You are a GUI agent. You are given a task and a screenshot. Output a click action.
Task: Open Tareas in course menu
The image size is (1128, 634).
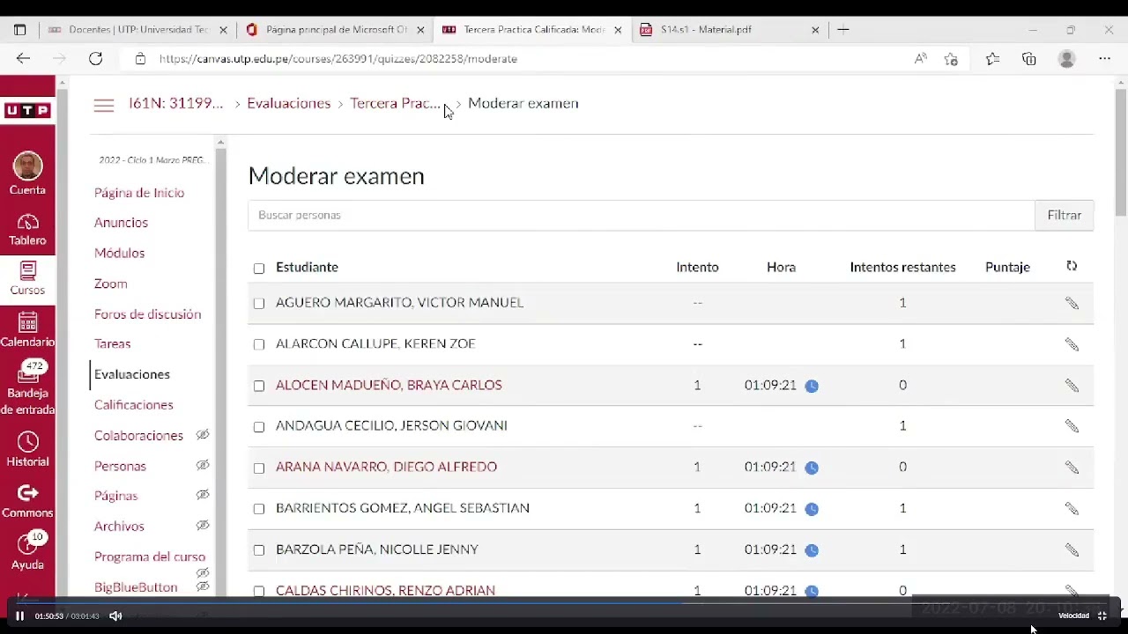[x=112, y=344]
